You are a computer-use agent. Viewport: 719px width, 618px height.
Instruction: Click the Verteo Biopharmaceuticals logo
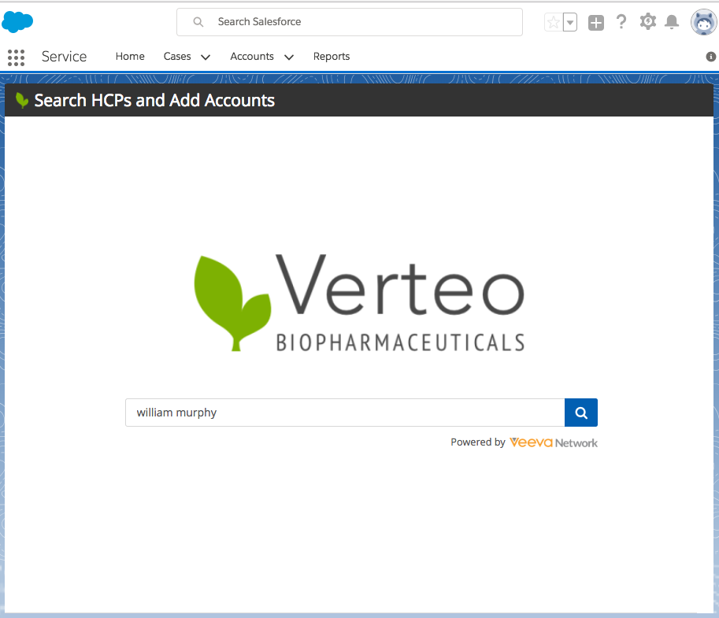point(359,303)
